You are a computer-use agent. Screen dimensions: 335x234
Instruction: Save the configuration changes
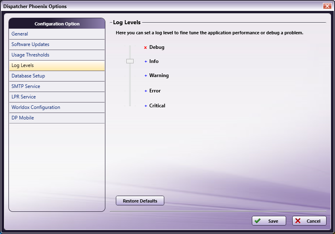pos(269,221)
